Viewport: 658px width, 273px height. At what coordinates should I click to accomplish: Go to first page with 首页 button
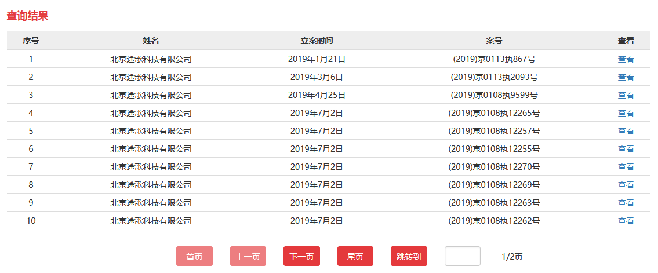click(x=194, y=256)
